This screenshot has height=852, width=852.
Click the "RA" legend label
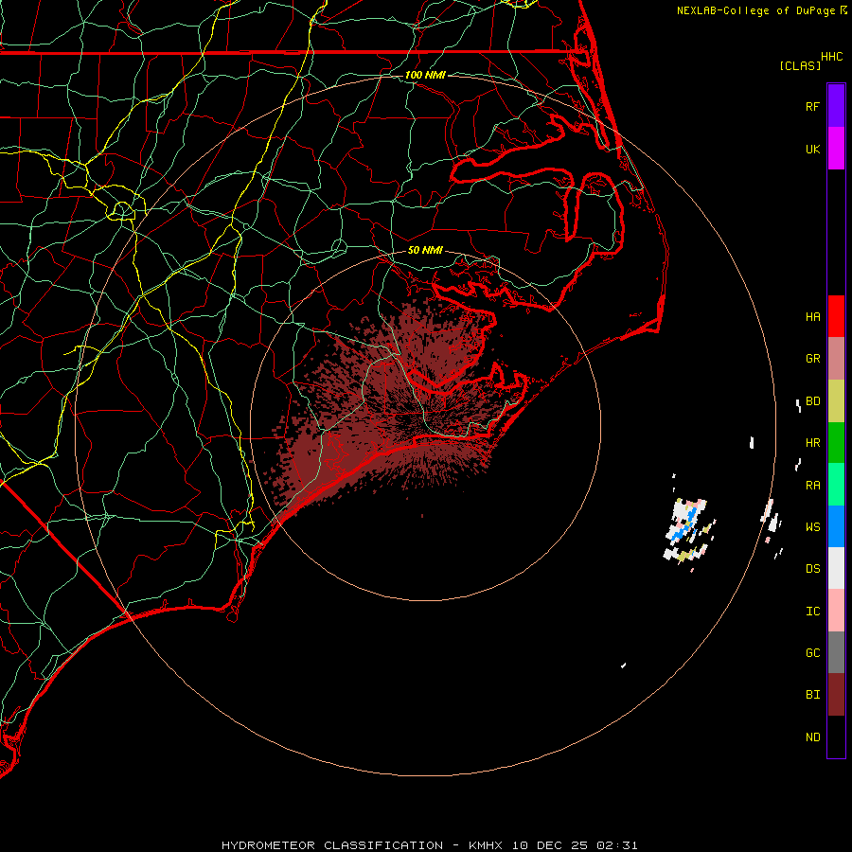(812, 486)
